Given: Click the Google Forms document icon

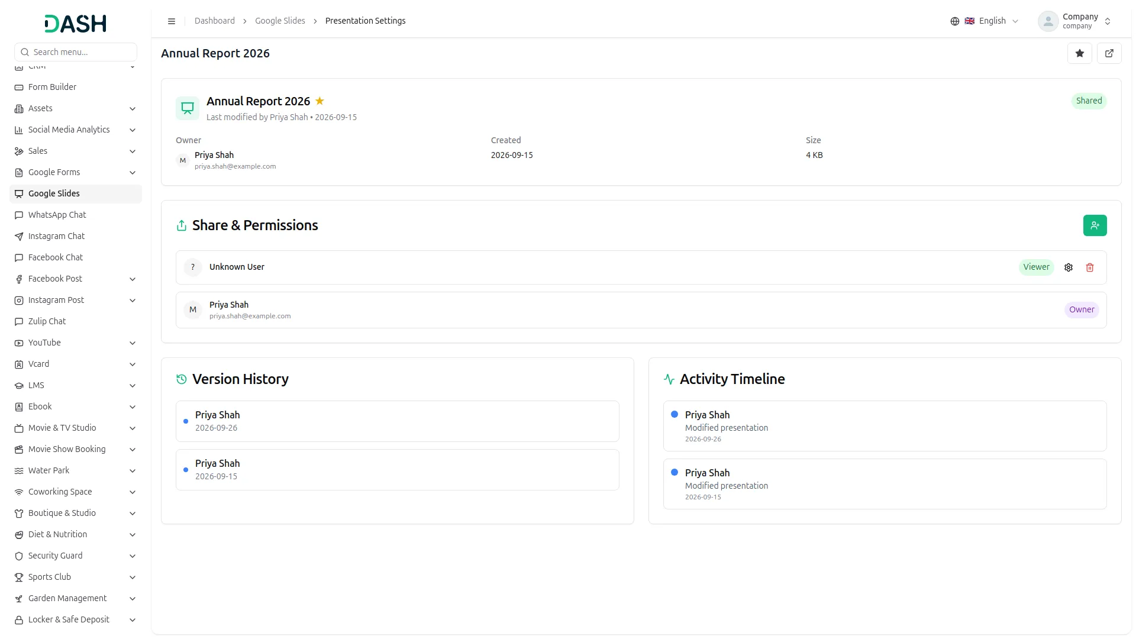Looking at the screenshot, I should [19, 173].
